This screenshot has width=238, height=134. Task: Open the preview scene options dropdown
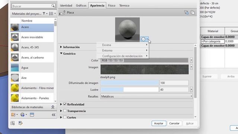click(145, 39)
